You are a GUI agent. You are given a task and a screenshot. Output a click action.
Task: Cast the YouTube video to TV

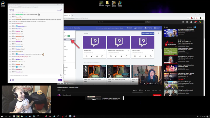[x=156, y=83]
